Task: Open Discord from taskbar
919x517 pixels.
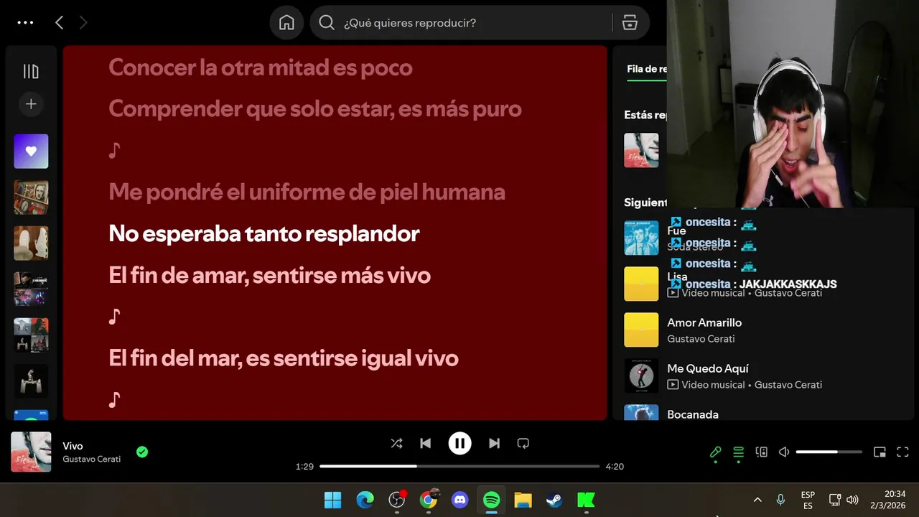Action: tap(460, 500)
